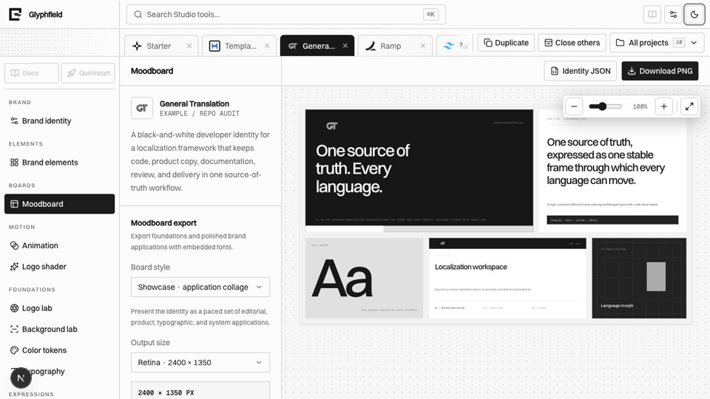Click the 'EXAMPLE / REPO AUDIT' label
This screenshot has width=710, height=399.
tap(200, 114)
